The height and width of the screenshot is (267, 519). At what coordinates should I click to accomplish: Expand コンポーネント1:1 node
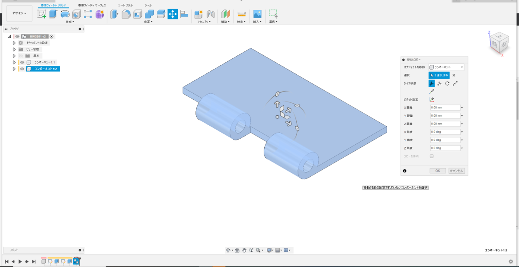pos(14,62)
